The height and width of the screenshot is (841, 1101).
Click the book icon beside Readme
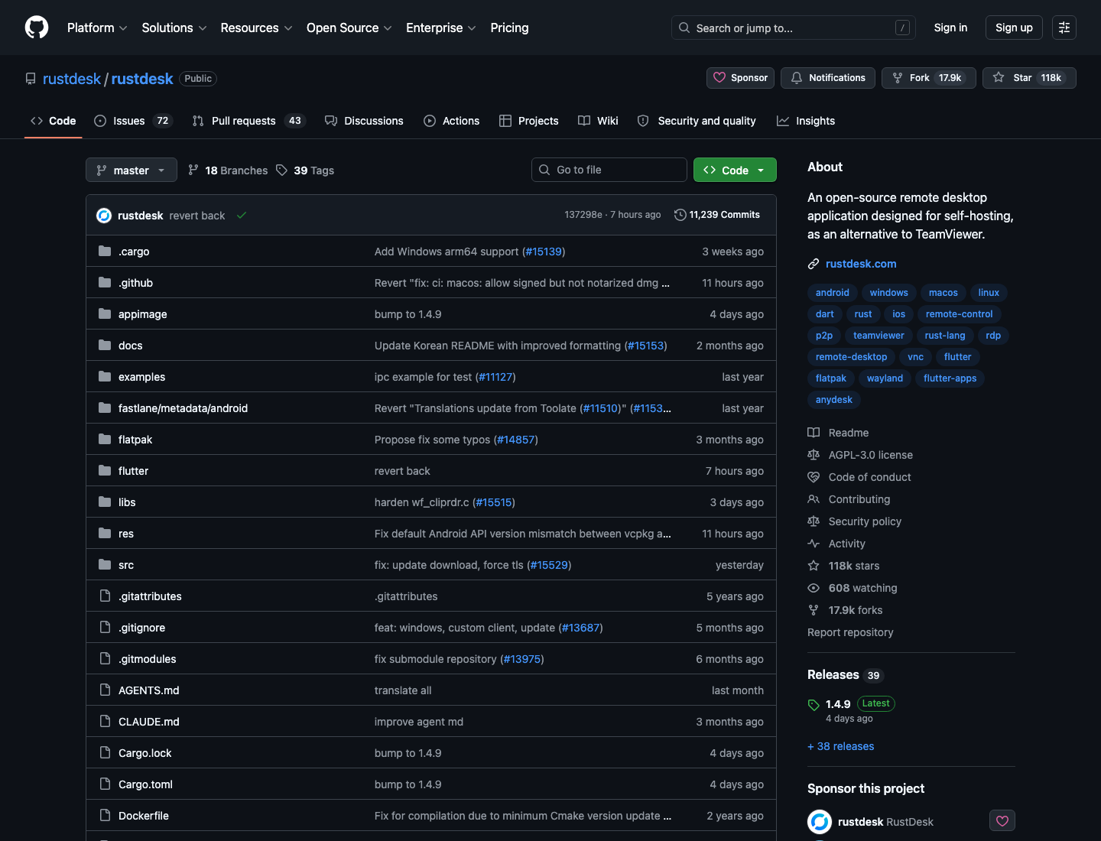click(814, 433)
